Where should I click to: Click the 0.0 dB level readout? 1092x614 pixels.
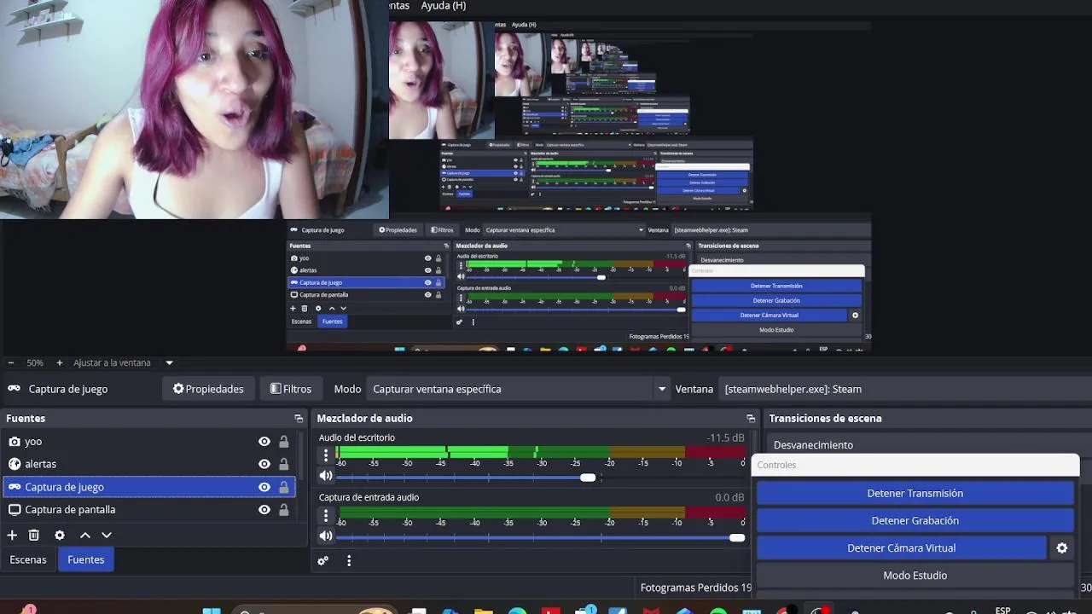tap(729, 498)
